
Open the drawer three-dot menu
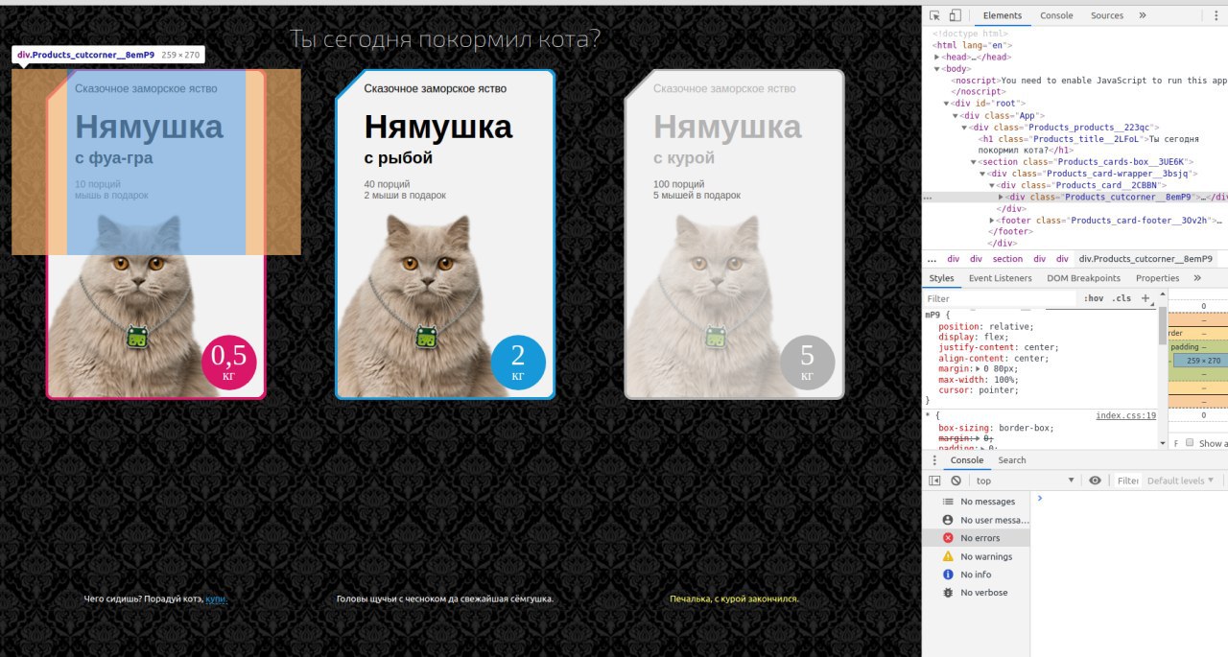pyautogui.click(x=935, y=460)
